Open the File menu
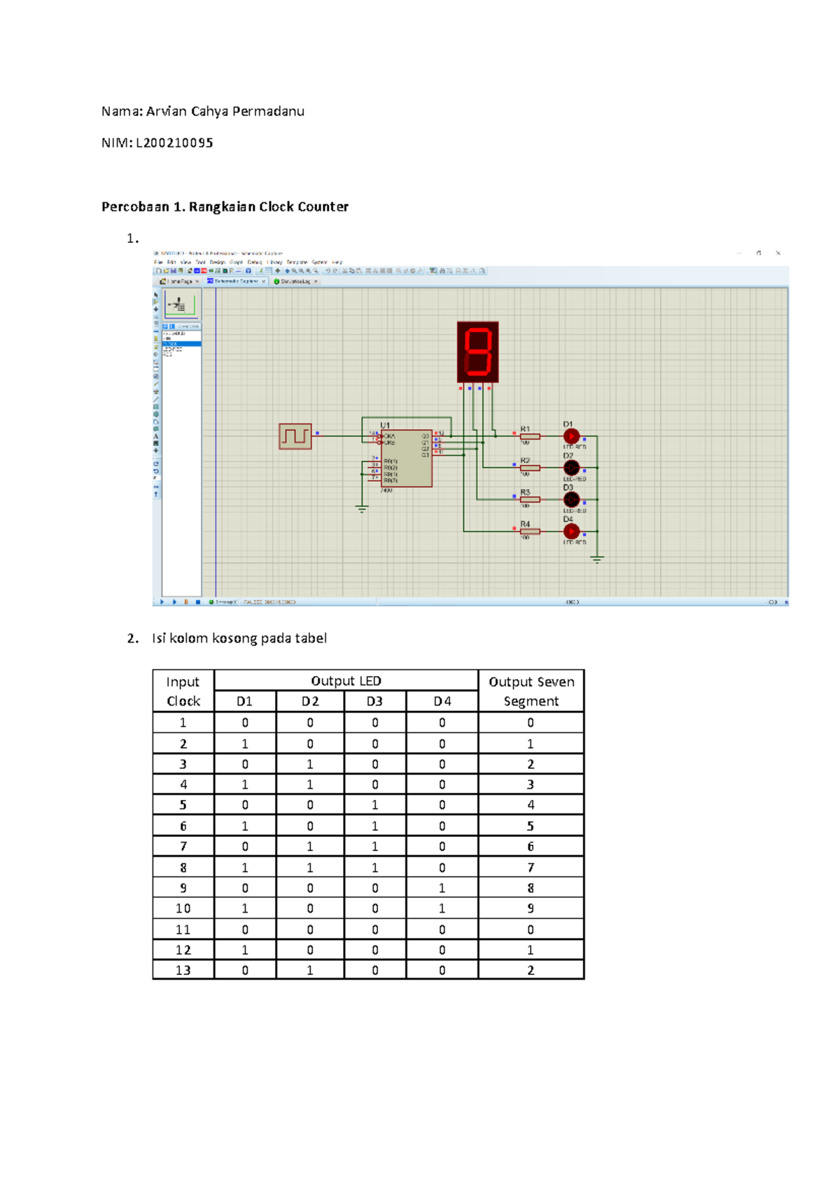The width and height of the screenshot is (840, 1187). coord(158,262)
